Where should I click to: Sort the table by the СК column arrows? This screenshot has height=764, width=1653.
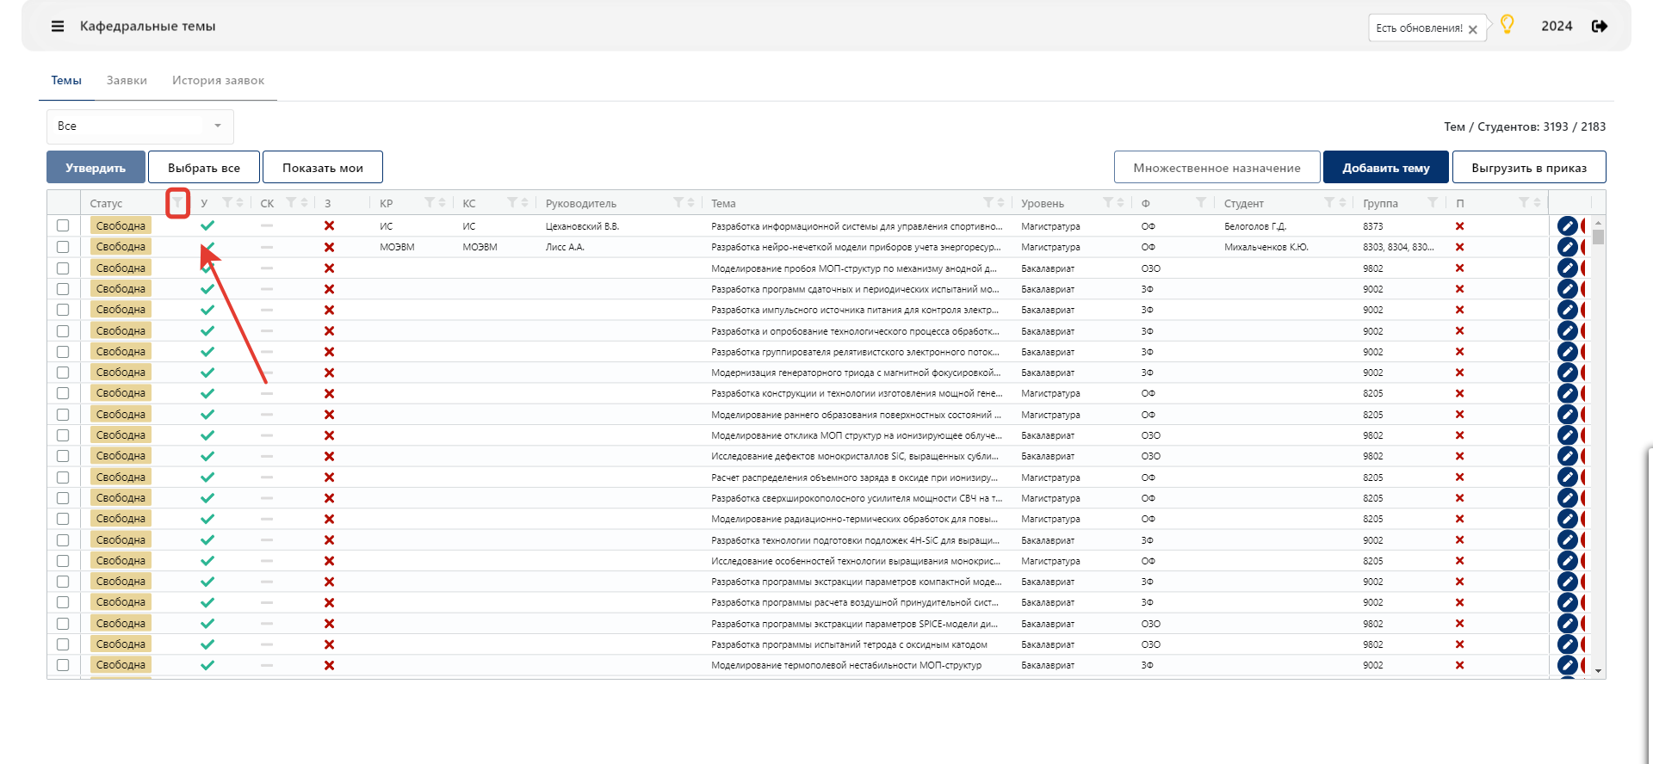pos(304,203)
